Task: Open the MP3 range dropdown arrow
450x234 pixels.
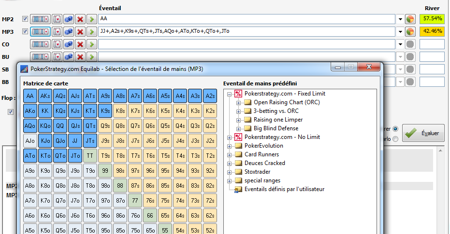Action: click(x=400, y=31)
